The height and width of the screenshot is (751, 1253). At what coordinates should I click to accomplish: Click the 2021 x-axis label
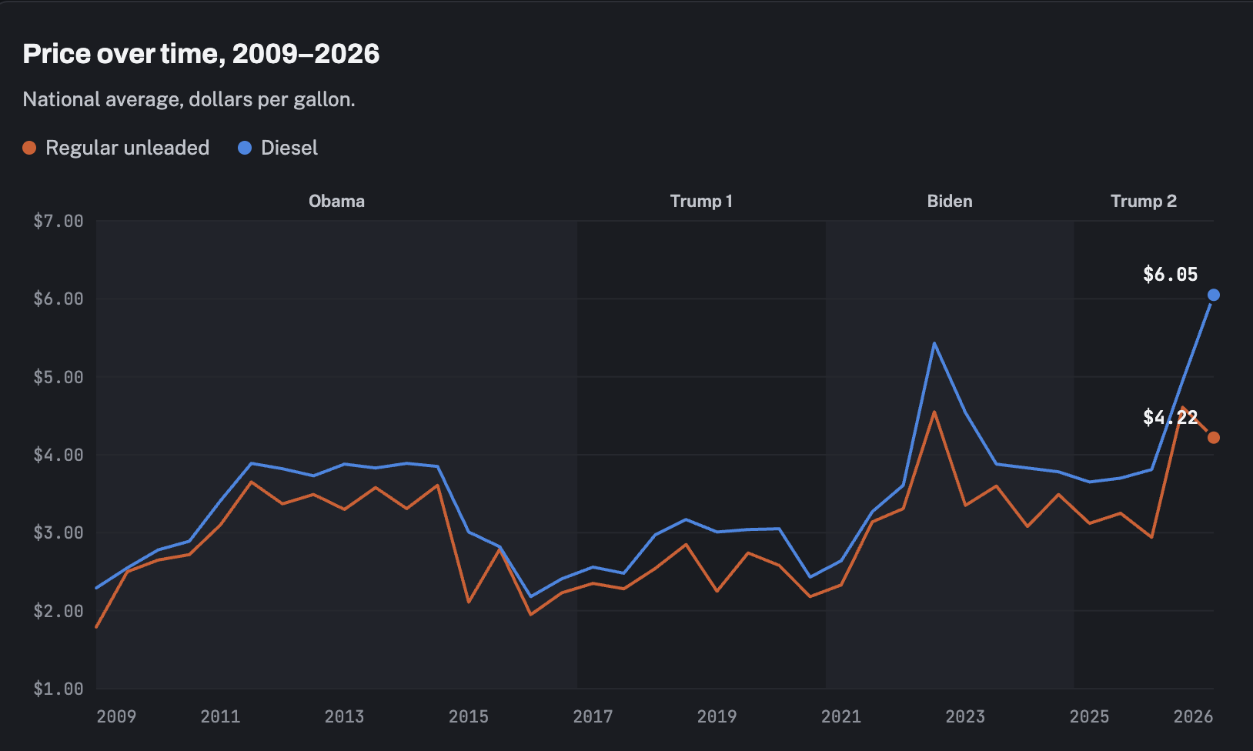coord(841,716)
